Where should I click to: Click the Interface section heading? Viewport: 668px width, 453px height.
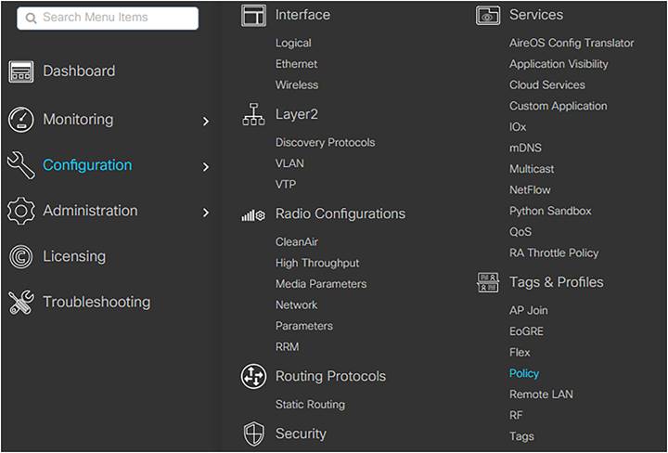click(x=302, y=15)
